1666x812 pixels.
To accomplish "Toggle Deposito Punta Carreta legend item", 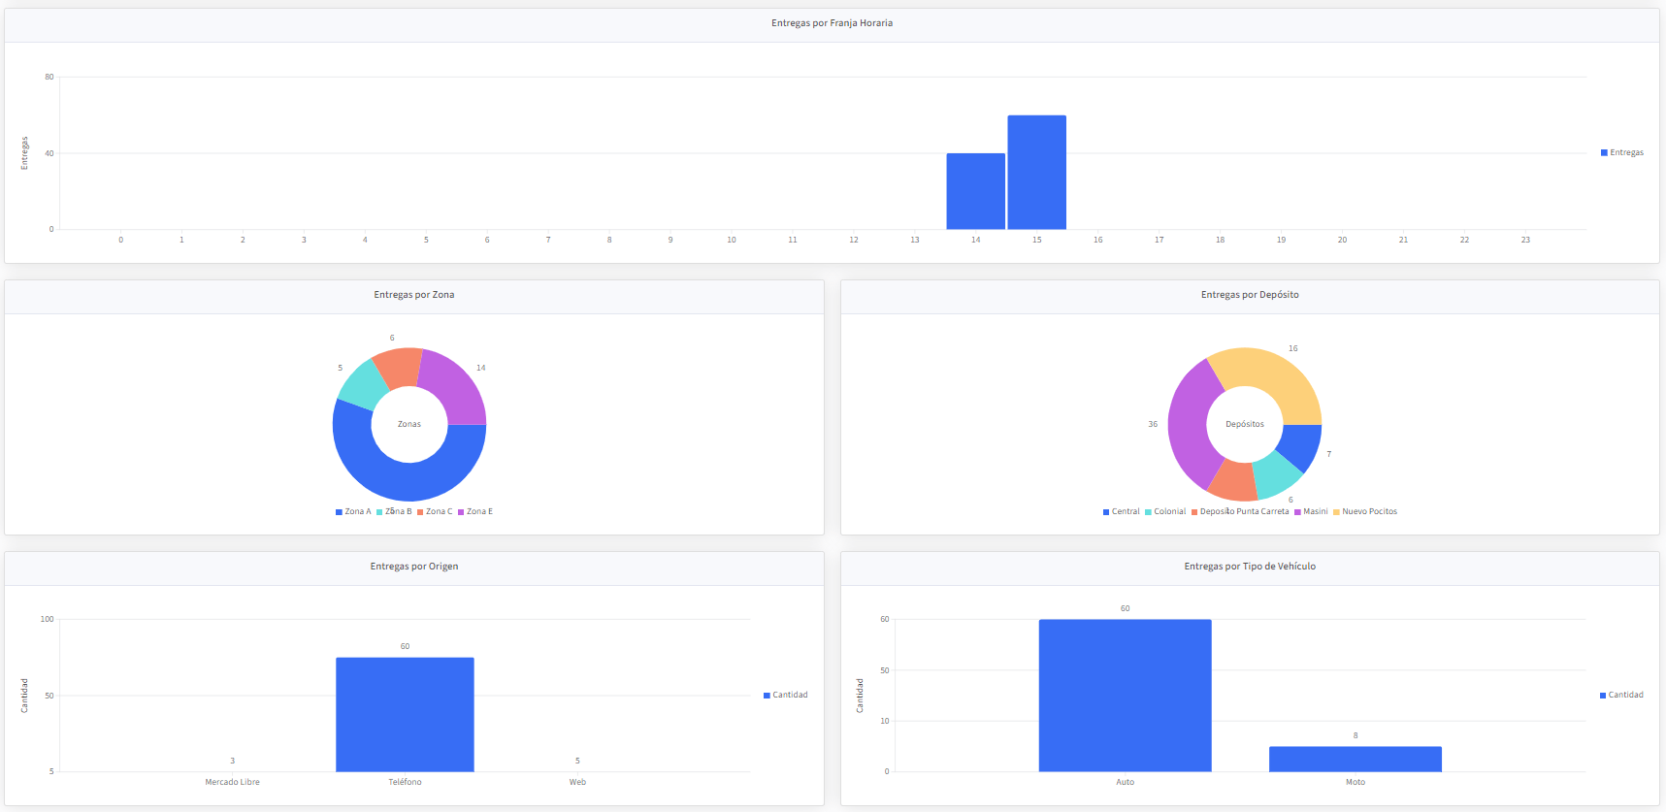I will click(1239, 511).
